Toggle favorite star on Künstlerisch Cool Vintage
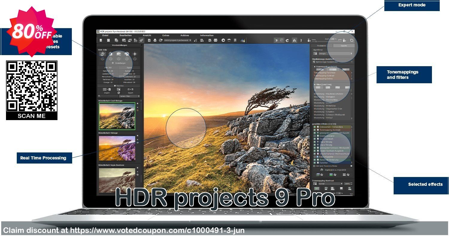Screen dimensions: 449x236 [137, 103]
